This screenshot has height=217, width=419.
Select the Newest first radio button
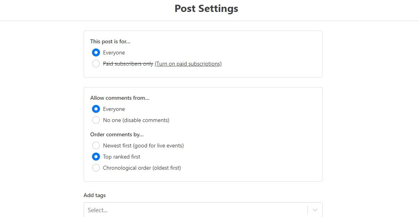pyautogui.click(x=96, y=145)
